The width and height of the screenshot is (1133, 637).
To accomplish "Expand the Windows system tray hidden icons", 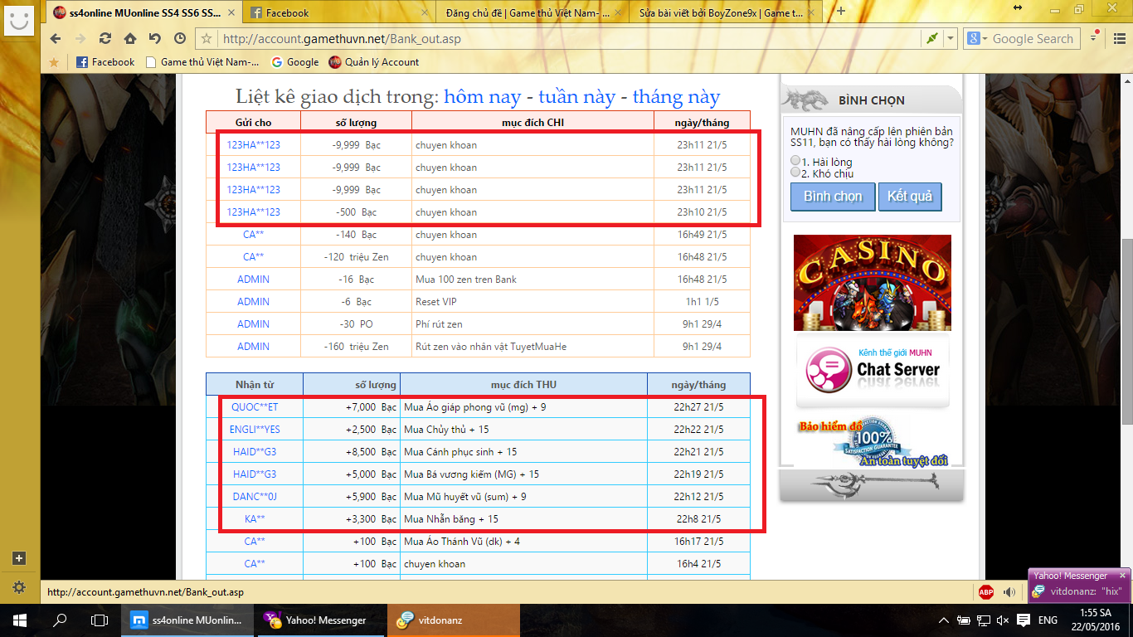I will pos(943,620).
